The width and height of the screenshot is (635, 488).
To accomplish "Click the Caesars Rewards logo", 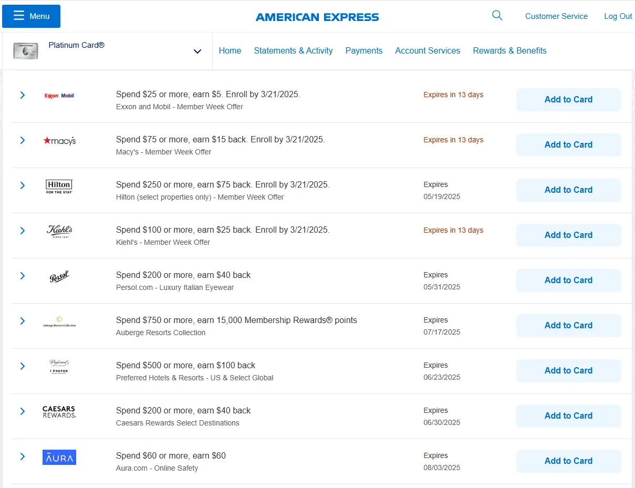I will [x=59, y=412].
